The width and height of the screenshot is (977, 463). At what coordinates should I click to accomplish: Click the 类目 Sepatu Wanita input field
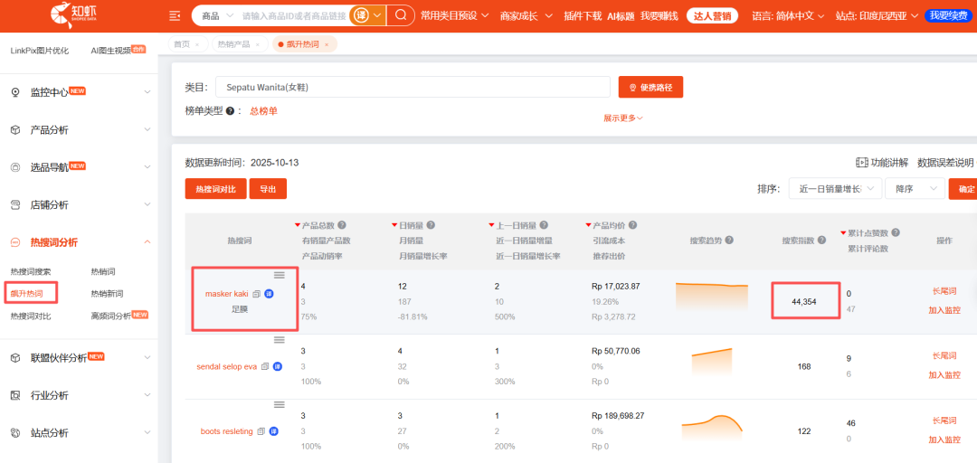pos(413,87)
